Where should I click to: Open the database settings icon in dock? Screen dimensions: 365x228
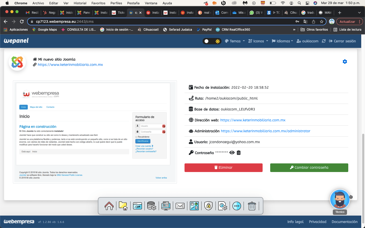(152, 206)
